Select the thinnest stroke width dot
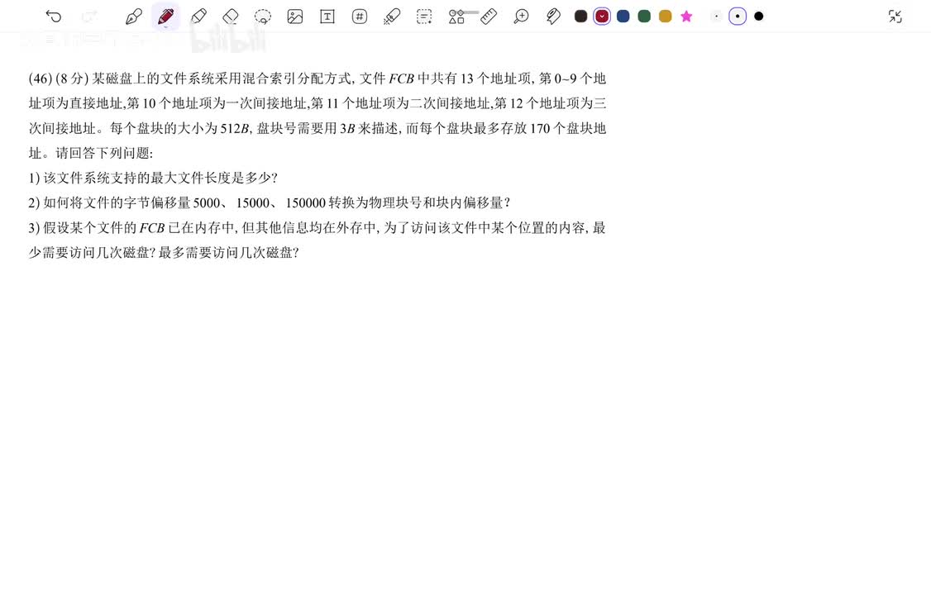 716,17
